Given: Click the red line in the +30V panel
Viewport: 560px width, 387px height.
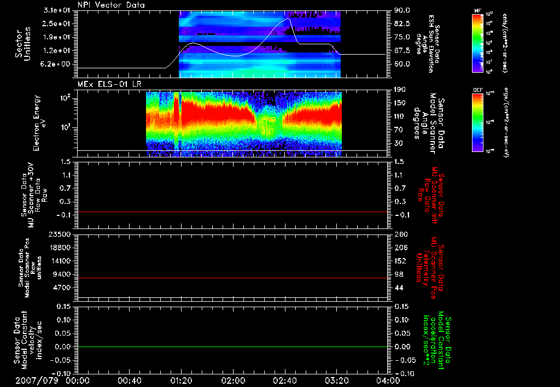Looking at the screenshot, I should [232, 212].
